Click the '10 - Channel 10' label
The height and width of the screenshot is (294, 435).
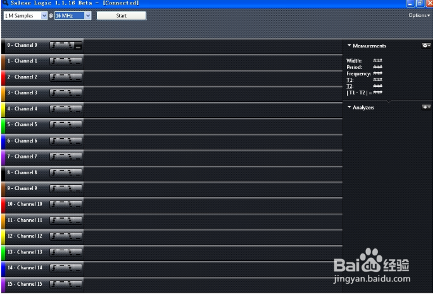pos(25,204)
